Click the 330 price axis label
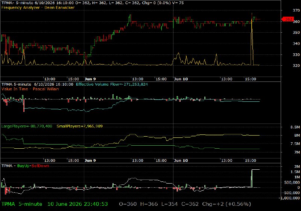 pyautogui.click(x=296, y=54)
